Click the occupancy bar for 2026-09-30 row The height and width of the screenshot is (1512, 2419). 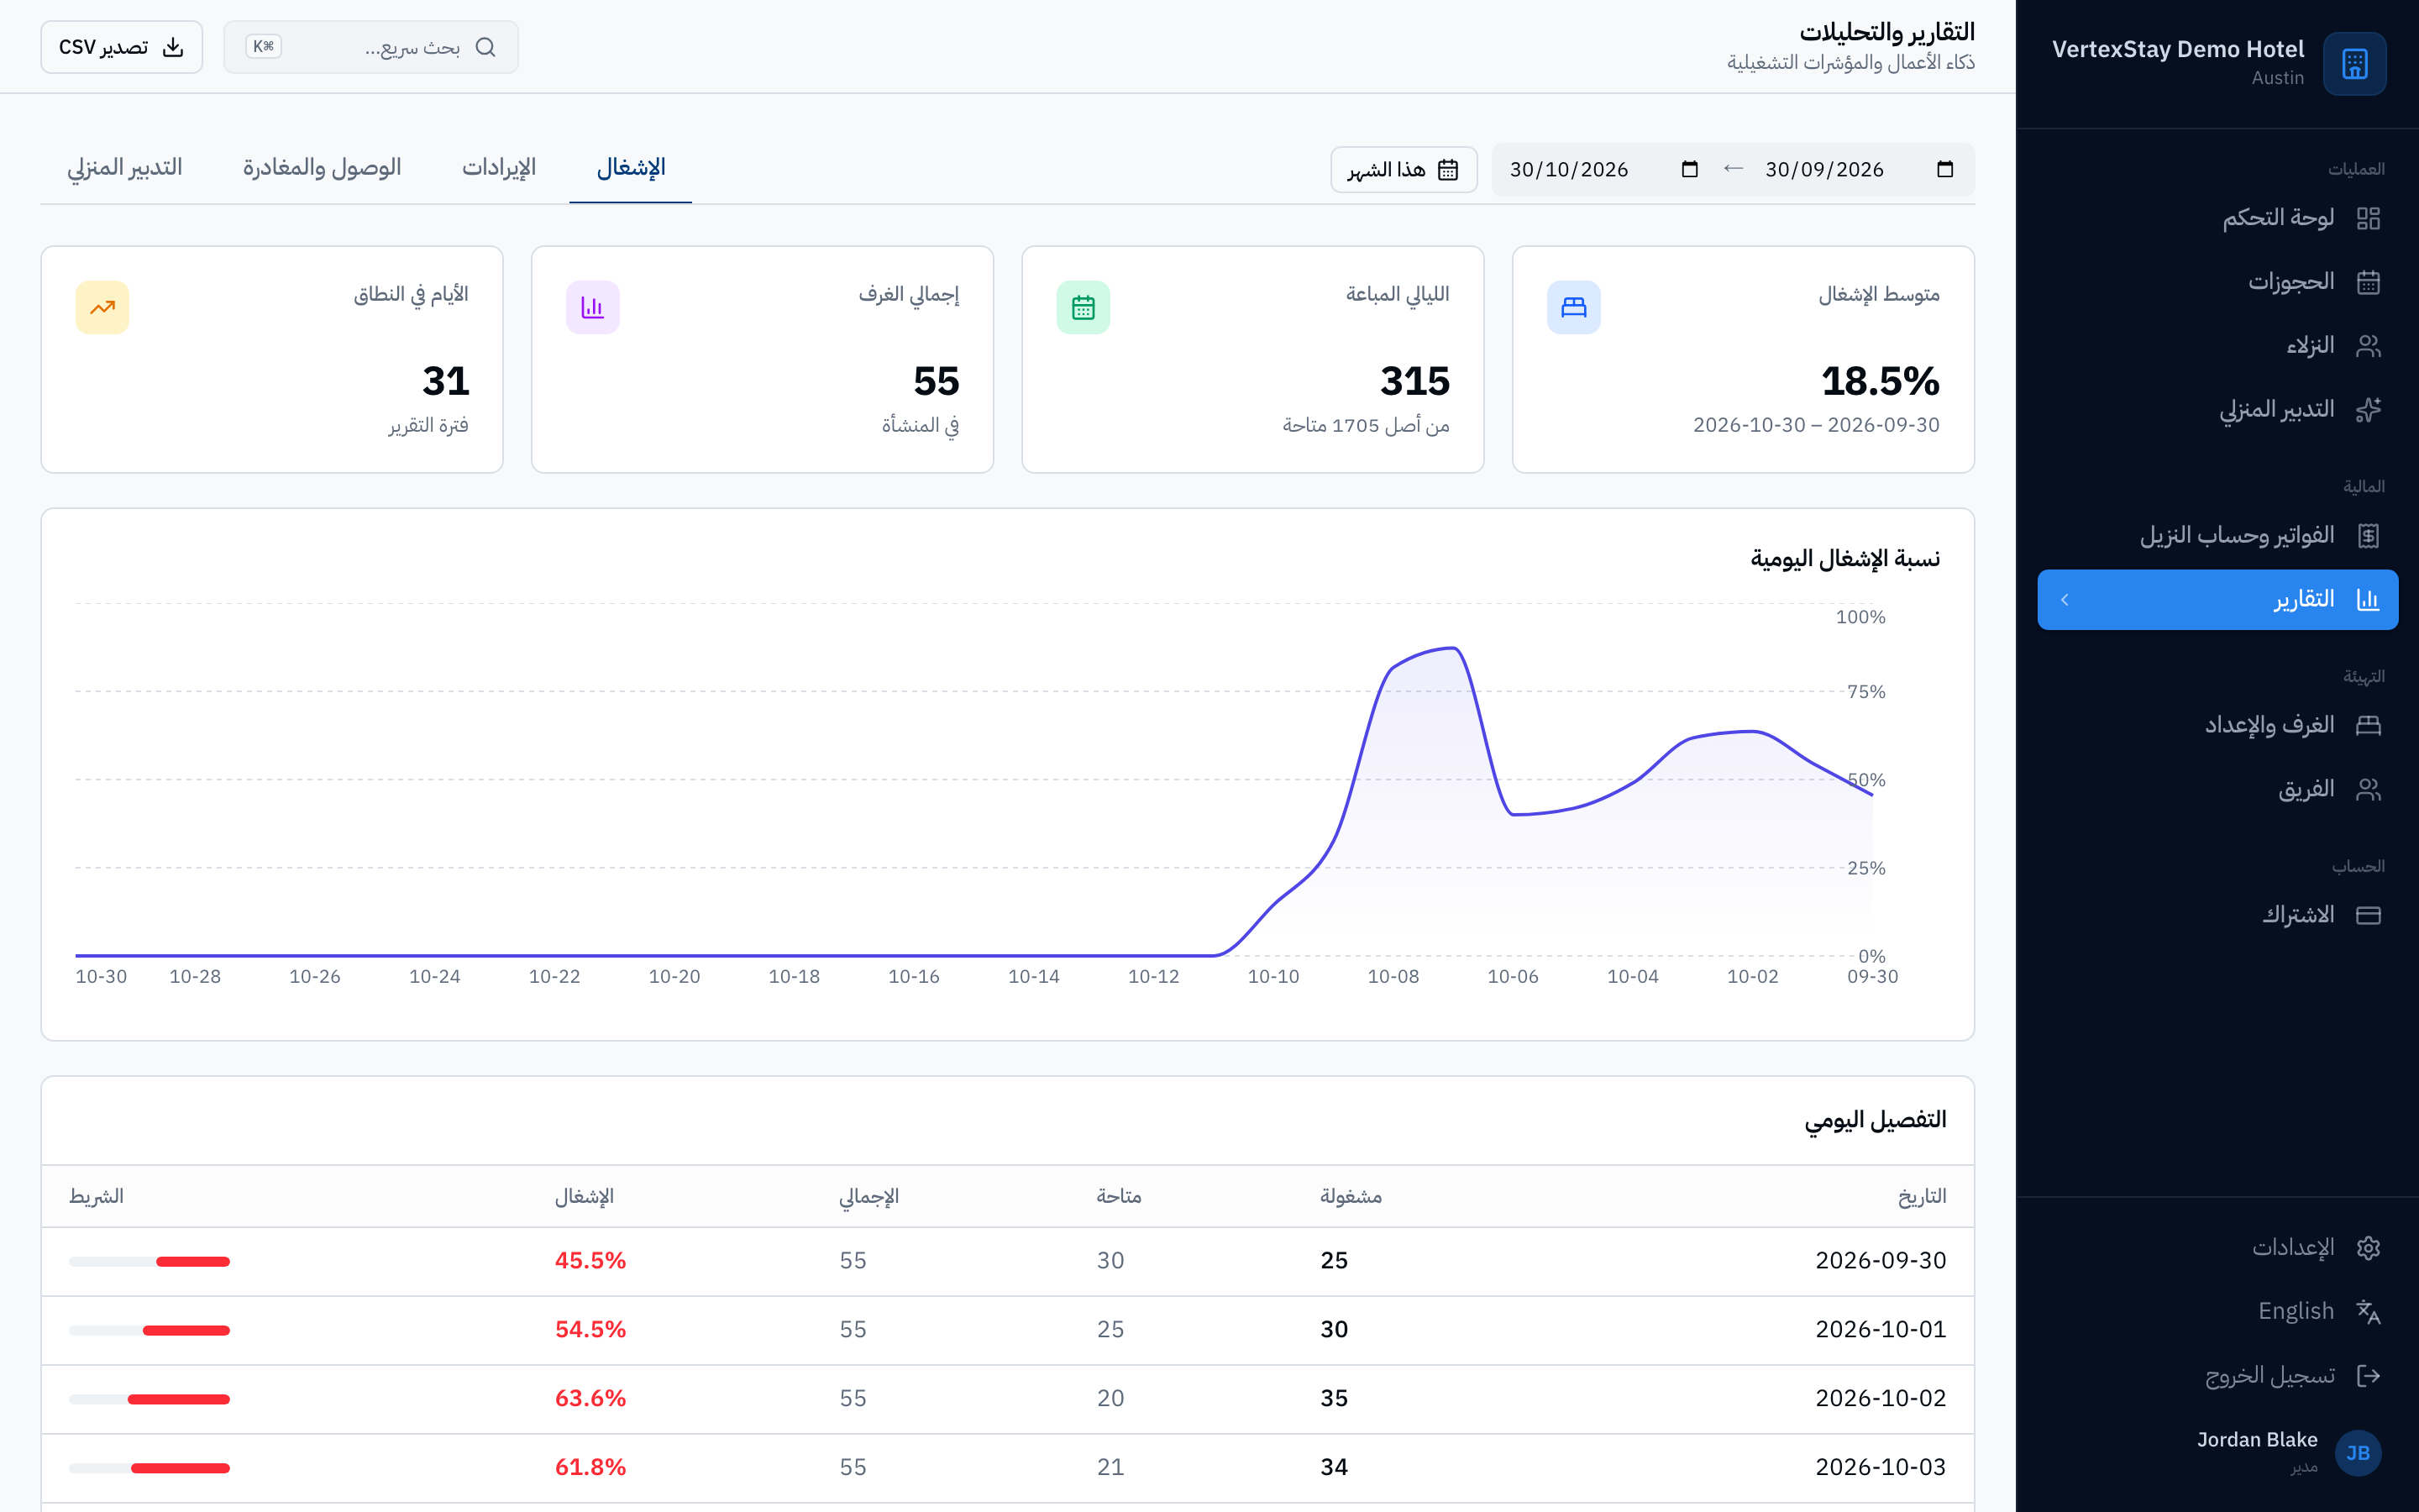(150, 1262)
